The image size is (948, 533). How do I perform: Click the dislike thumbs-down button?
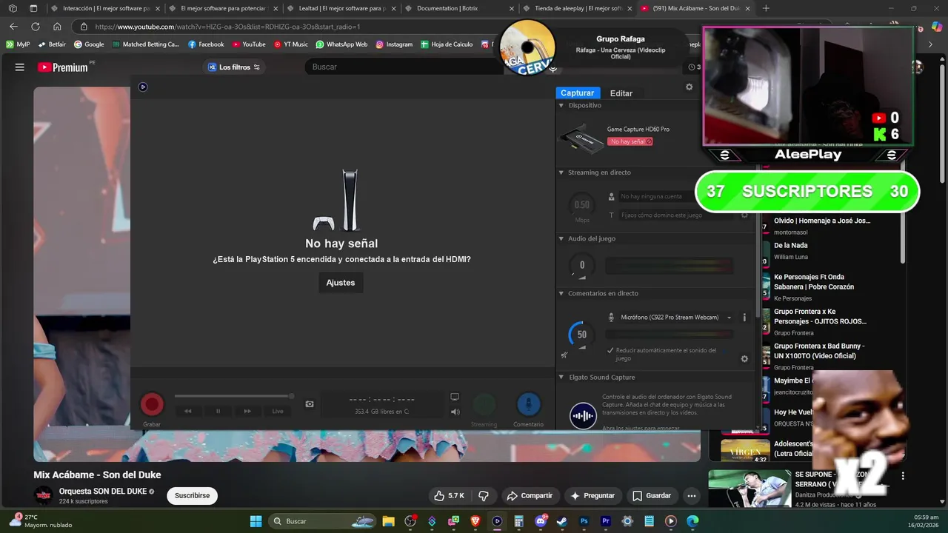pos(484,496)
